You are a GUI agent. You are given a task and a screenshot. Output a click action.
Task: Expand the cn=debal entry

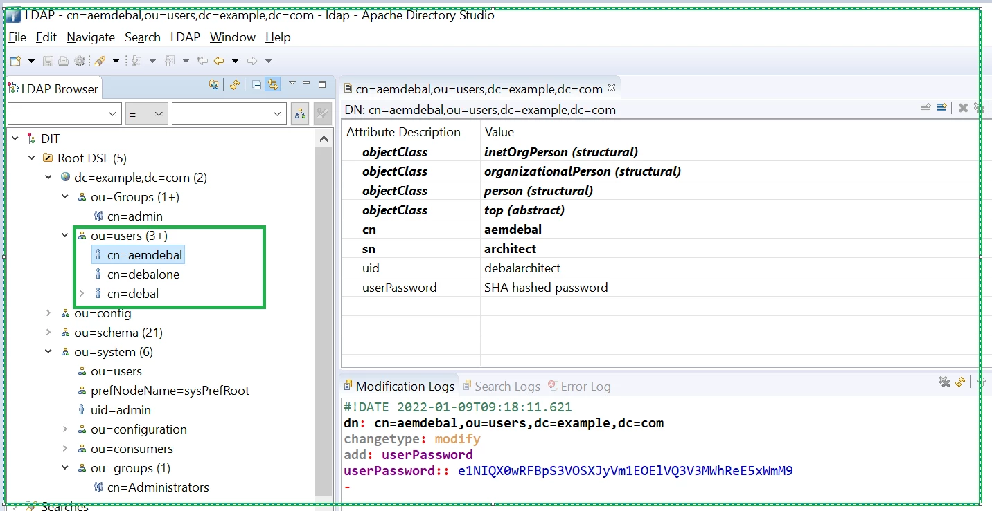(82, 294)
